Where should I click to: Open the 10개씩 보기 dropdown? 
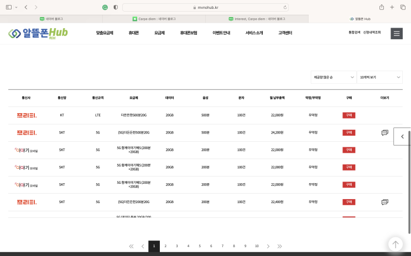point(379,77)
